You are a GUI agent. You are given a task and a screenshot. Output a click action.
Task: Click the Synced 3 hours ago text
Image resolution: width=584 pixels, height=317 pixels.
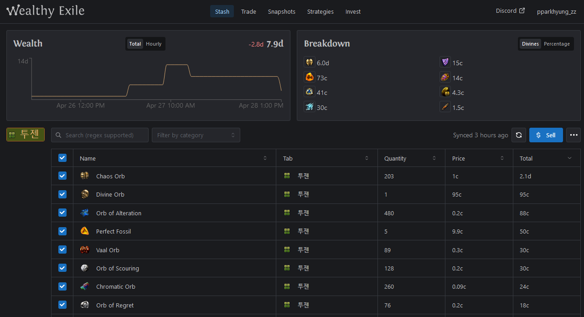tap(481, 135)
